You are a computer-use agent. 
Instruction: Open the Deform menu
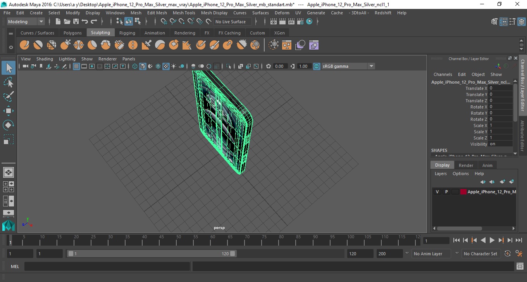pos(282,13)
